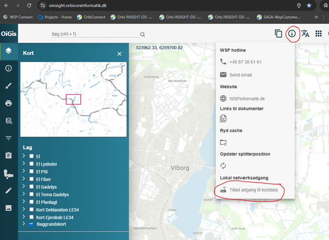Viewport: 329px width, 240px height.
Task: Open the WSP Connect bookmark
Action: (x=18, y=17)
